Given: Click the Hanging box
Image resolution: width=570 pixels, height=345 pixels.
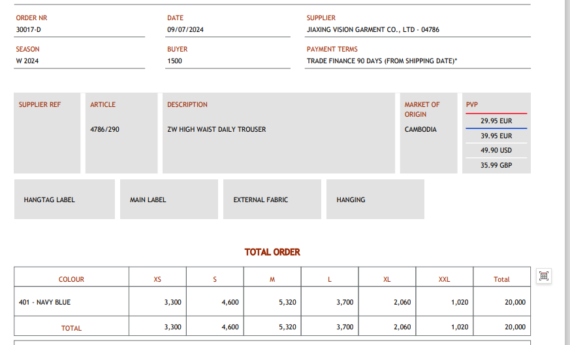Looking at the screenshot, I should tap(375, 200).
